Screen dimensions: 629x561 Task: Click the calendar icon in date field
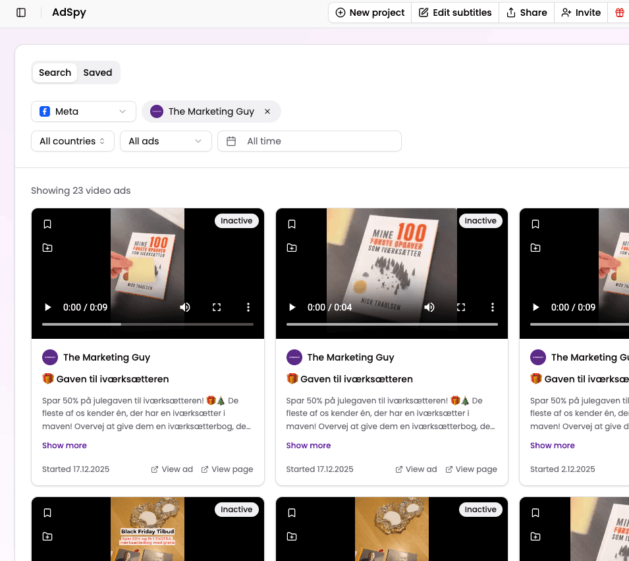point(231,141)
